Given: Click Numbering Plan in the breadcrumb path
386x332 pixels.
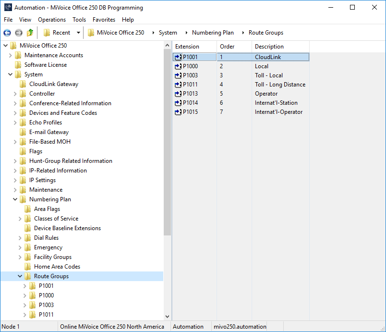Looking at the screenshot, I should (x=213, y=33).
